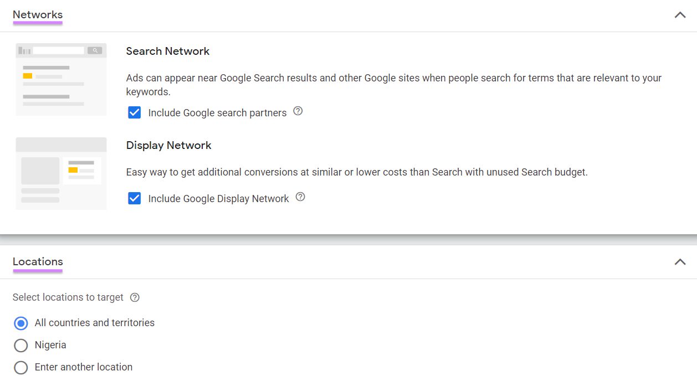Click the Locations section title

(37, 261)
